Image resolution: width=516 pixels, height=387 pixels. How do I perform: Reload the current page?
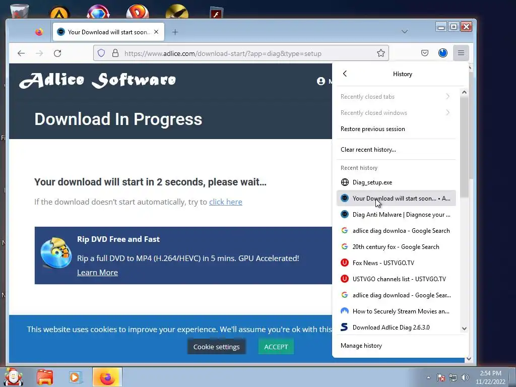pyautogui.click(x=57, y=53)
